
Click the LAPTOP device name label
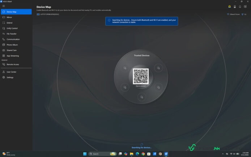click(x=48, y=14)
